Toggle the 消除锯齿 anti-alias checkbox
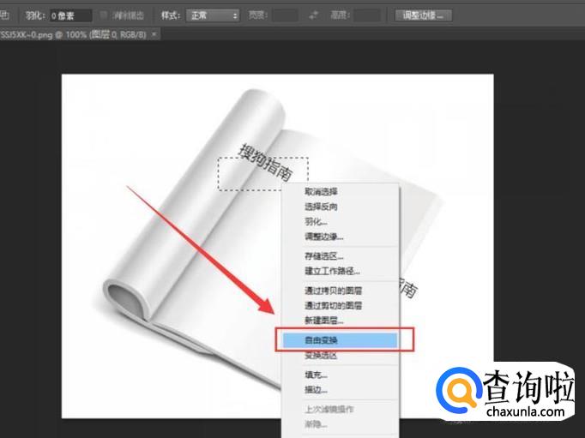 point(104,15)
